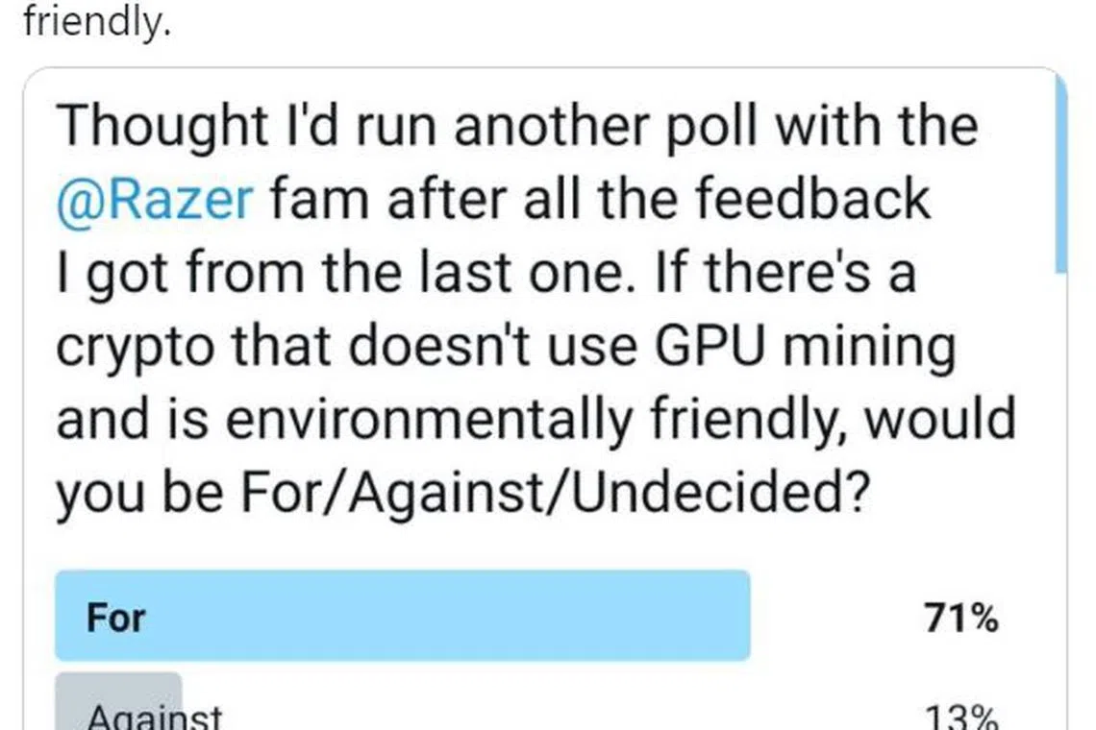Open the @Razer mention link

(x=156, y=200)
